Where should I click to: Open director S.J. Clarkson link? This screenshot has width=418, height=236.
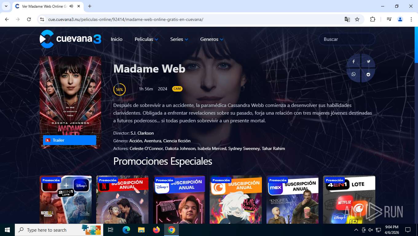tap(142, 133)
